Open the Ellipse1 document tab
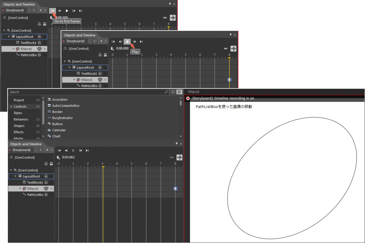Image resolution: width=365 pixels, height=243 pixels. (194, 92)
